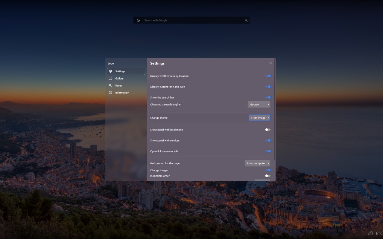The width and height of the screenshot is (383, 239).
Task: Click the 'Show panel with bookmarks' label
Action: point(167,130)
